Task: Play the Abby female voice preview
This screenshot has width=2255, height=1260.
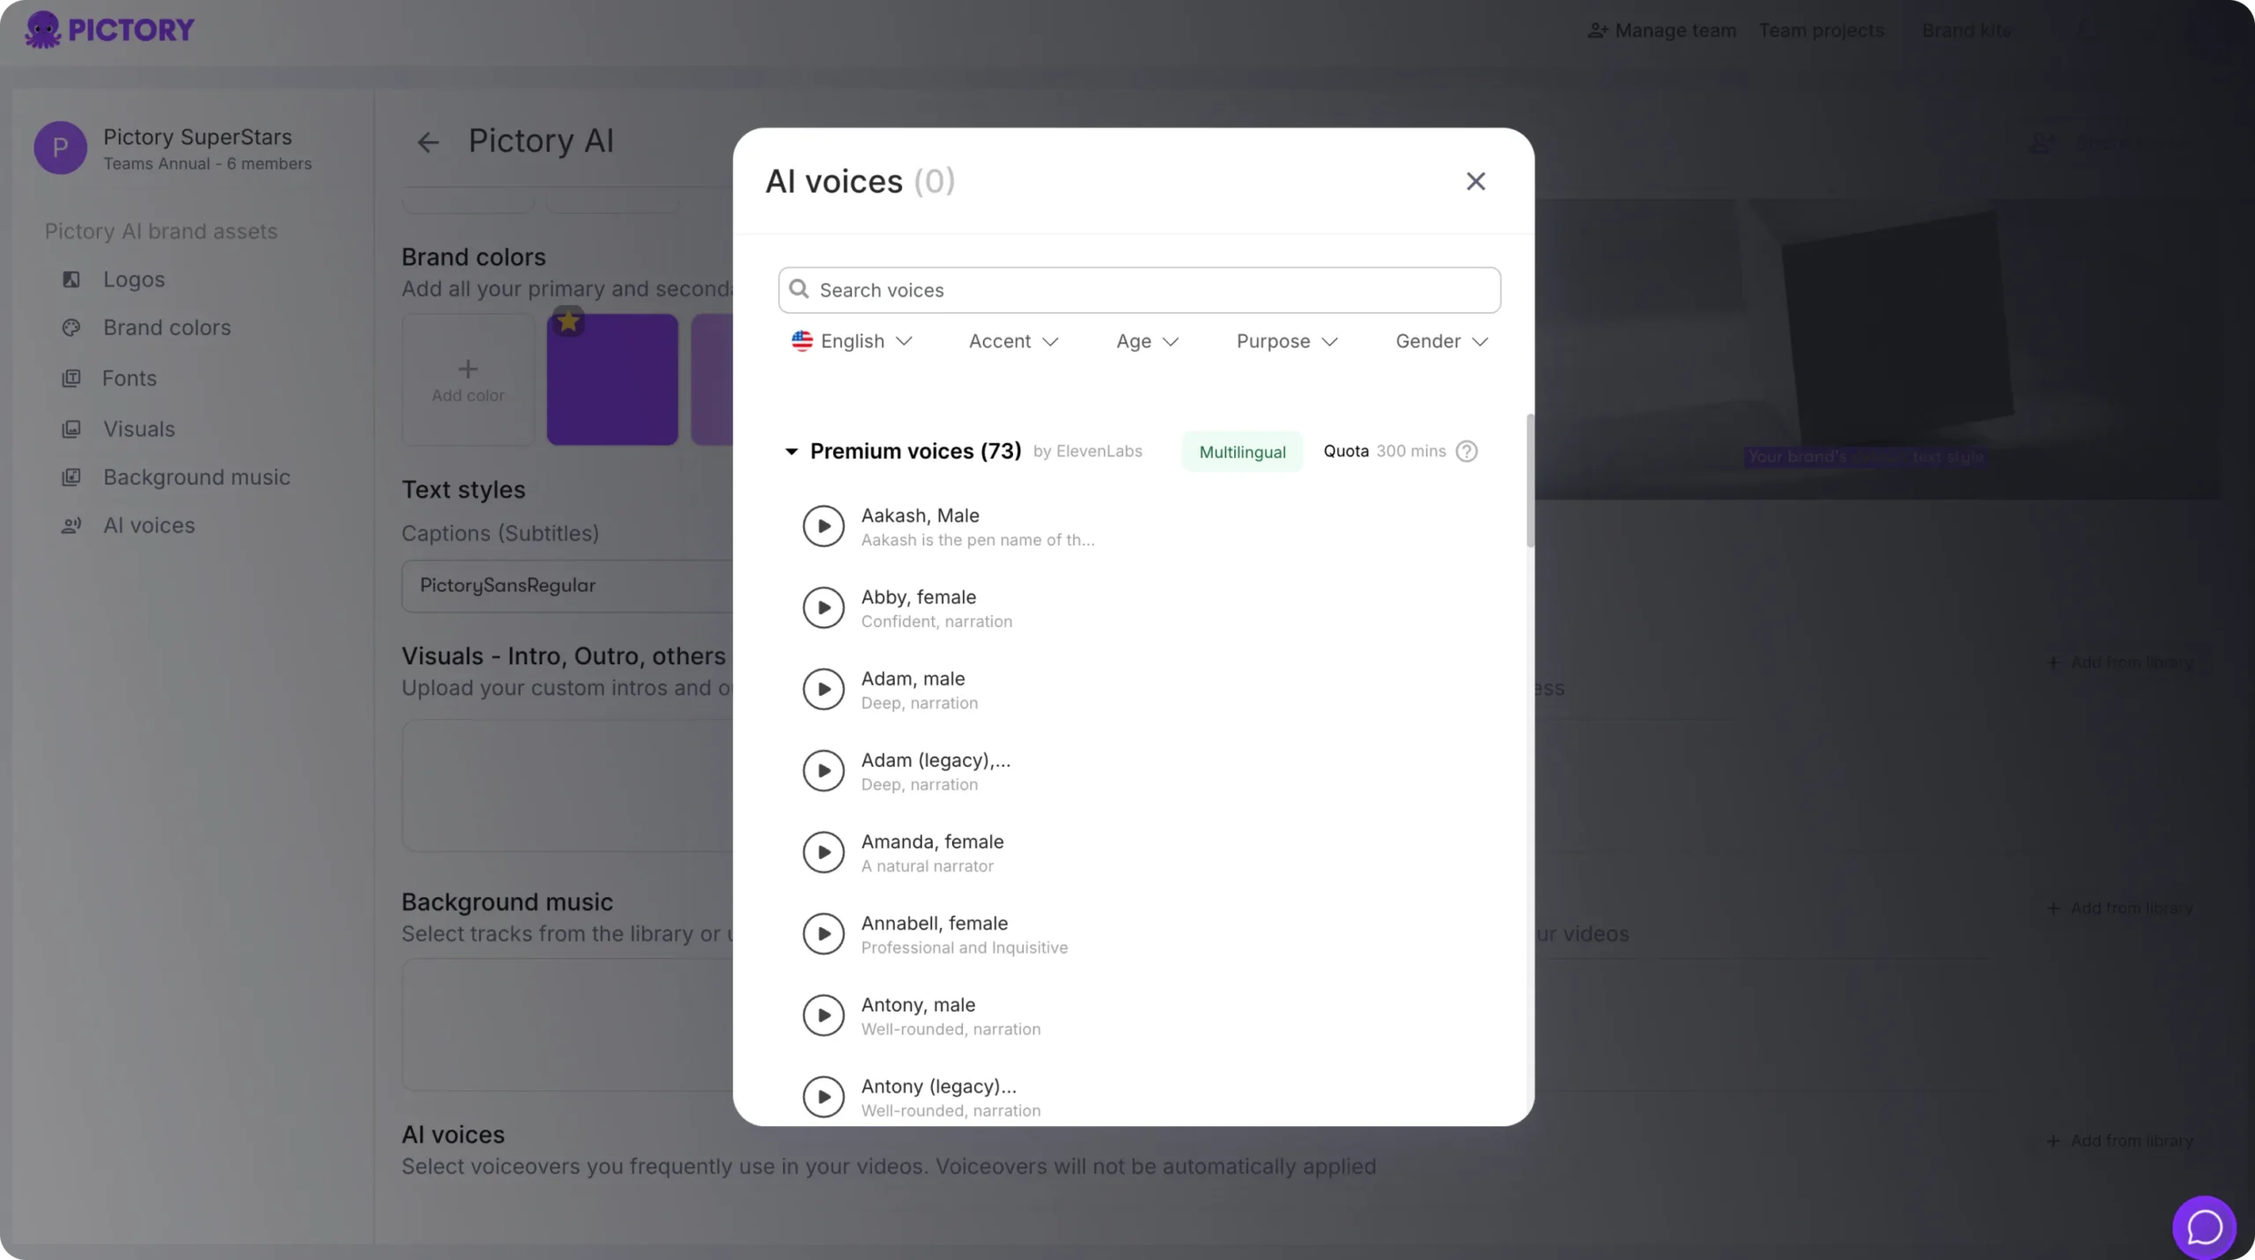Action: (x=823, y=608)
